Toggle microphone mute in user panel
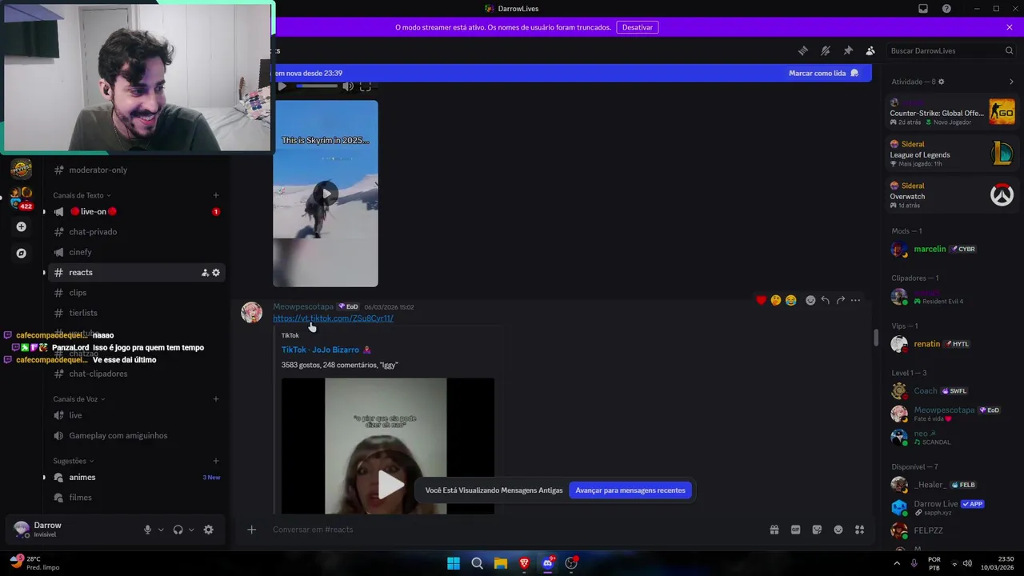The height and width of the screenshot is (576, 1024). pos(147,530)
